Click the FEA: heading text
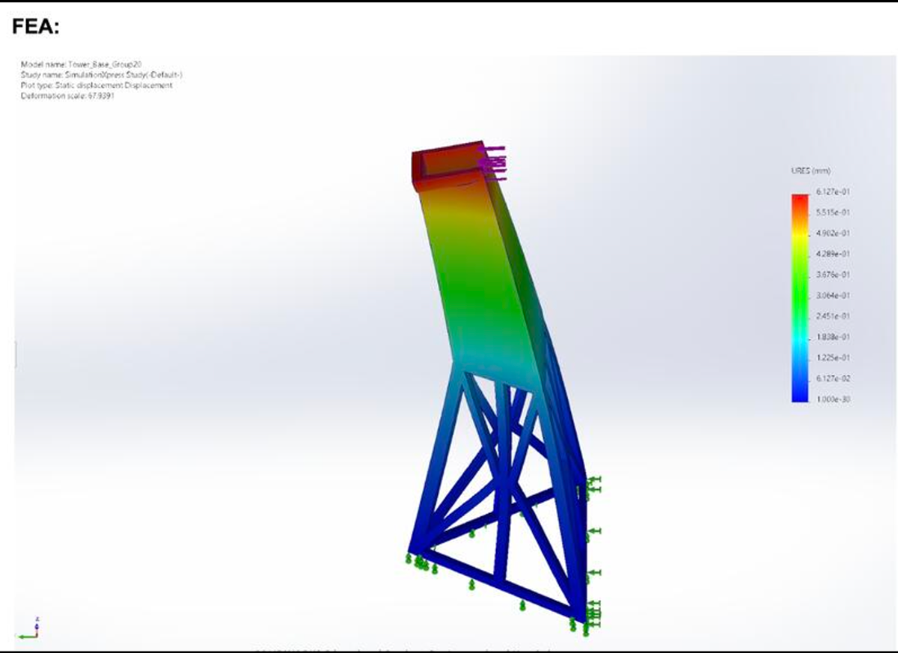The image size is (898, 653). coord(36,28)
